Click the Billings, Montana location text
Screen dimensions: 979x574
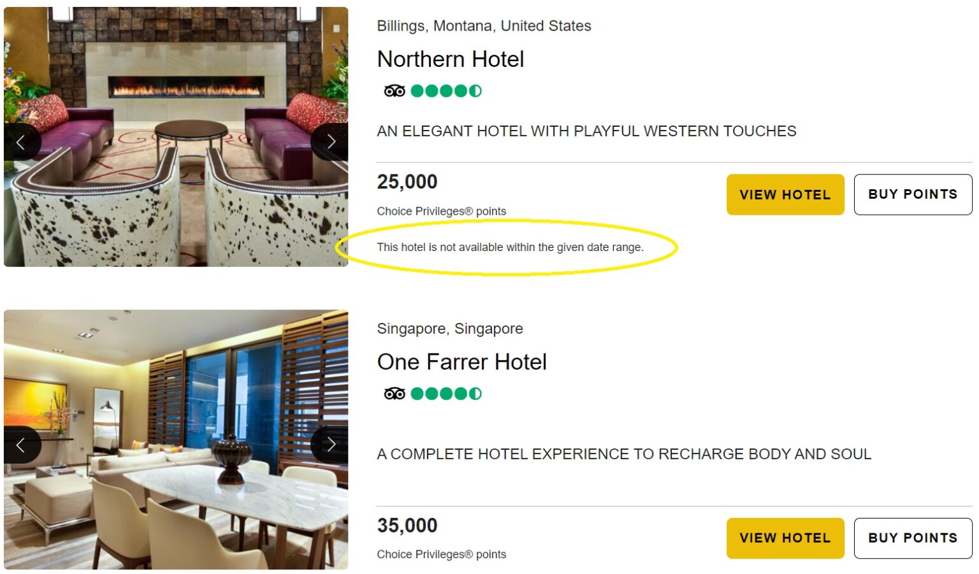click(484, 26)
